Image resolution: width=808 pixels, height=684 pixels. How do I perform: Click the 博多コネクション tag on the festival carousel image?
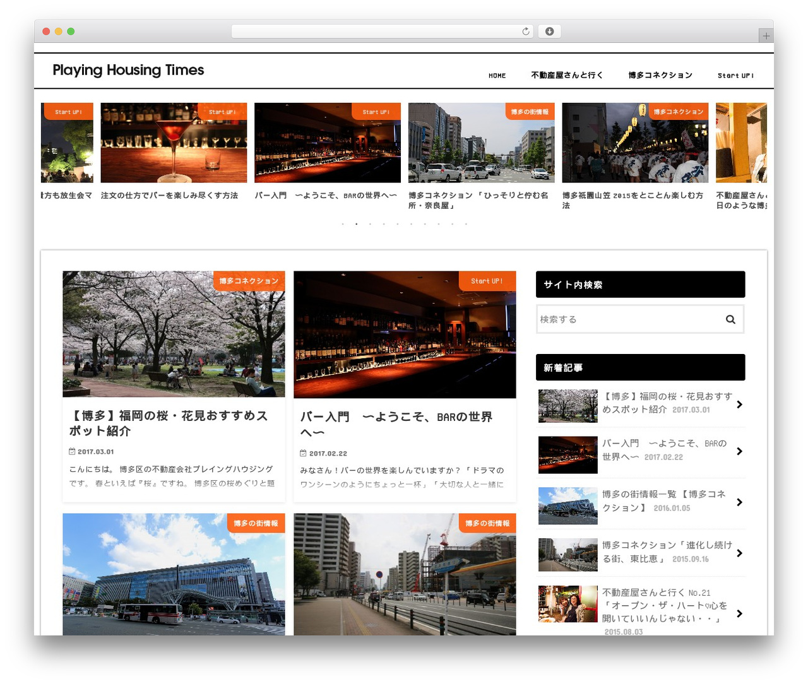679,112
